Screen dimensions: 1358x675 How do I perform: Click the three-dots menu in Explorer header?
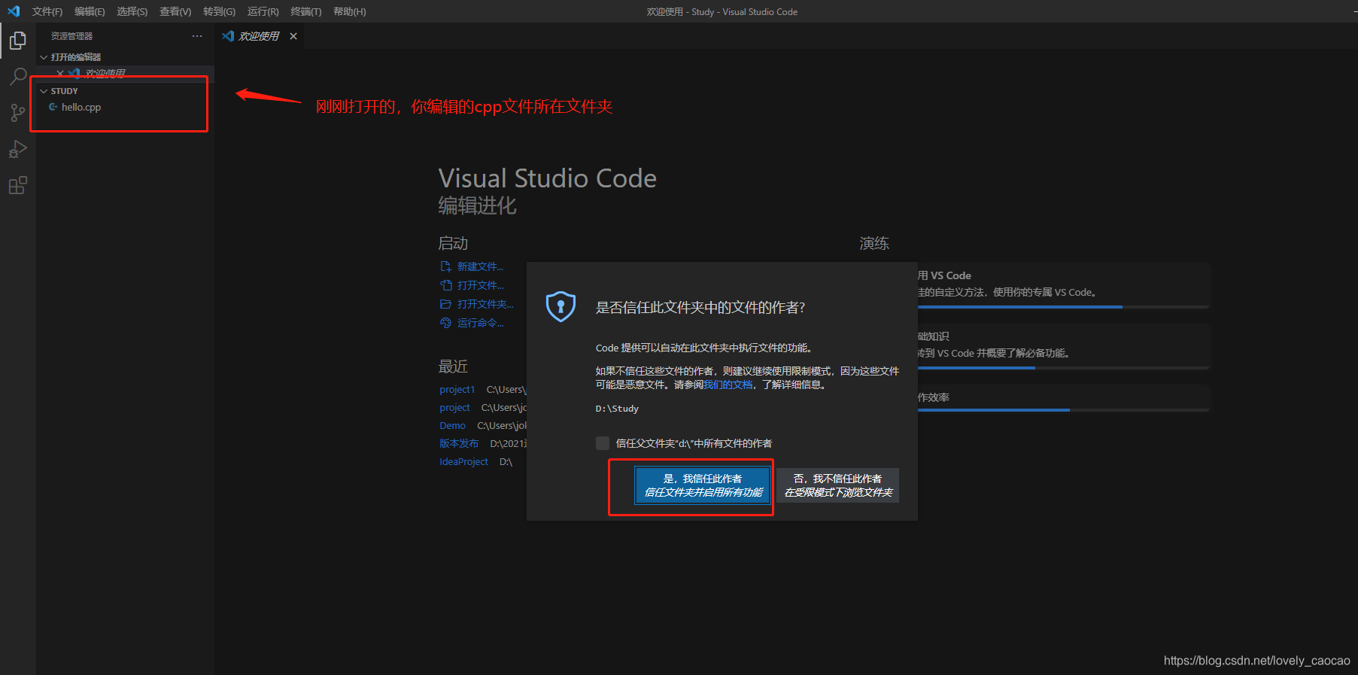point(197,36)
